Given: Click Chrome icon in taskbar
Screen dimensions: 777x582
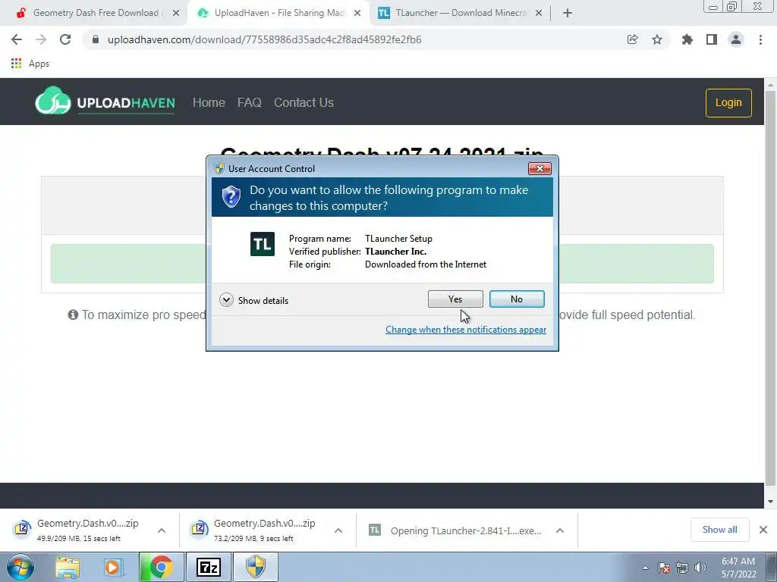Looking at the screenshot, I should [161, 567].
